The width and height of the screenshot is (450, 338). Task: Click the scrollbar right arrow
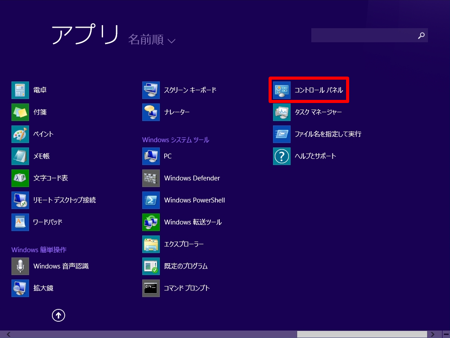coord(433,334)
